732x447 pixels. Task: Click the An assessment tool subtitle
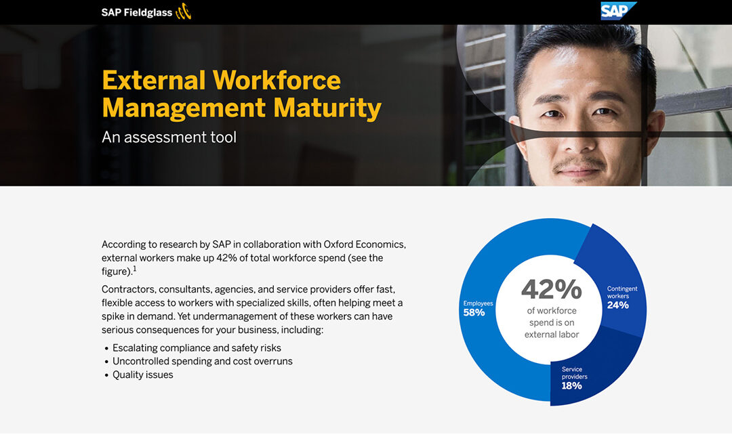168,137
